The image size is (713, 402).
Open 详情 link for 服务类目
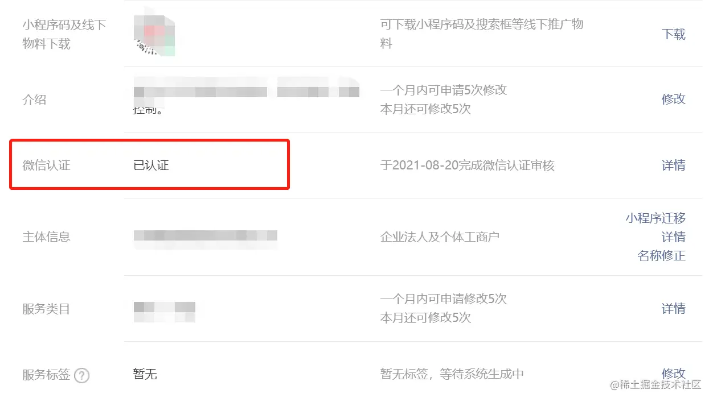click(x=673, y=309)
